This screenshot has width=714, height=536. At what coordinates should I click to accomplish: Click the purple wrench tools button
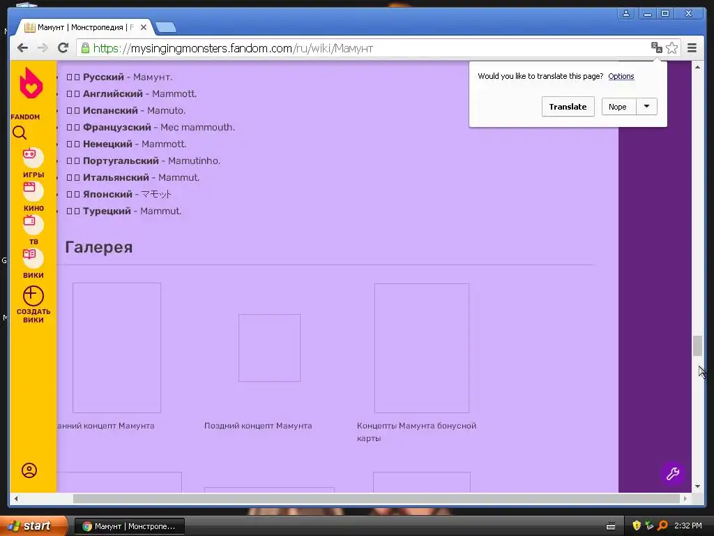[673, 474]
